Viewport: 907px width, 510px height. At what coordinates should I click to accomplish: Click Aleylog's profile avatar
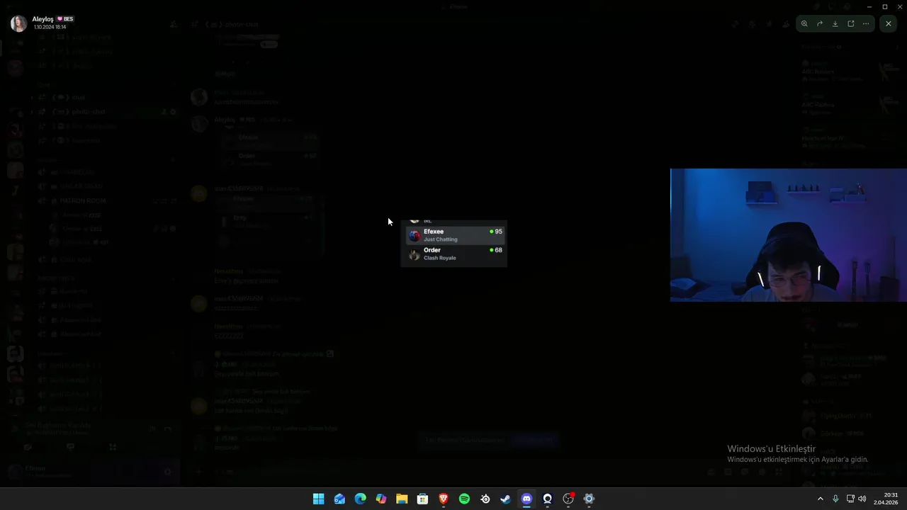[18, 23]
